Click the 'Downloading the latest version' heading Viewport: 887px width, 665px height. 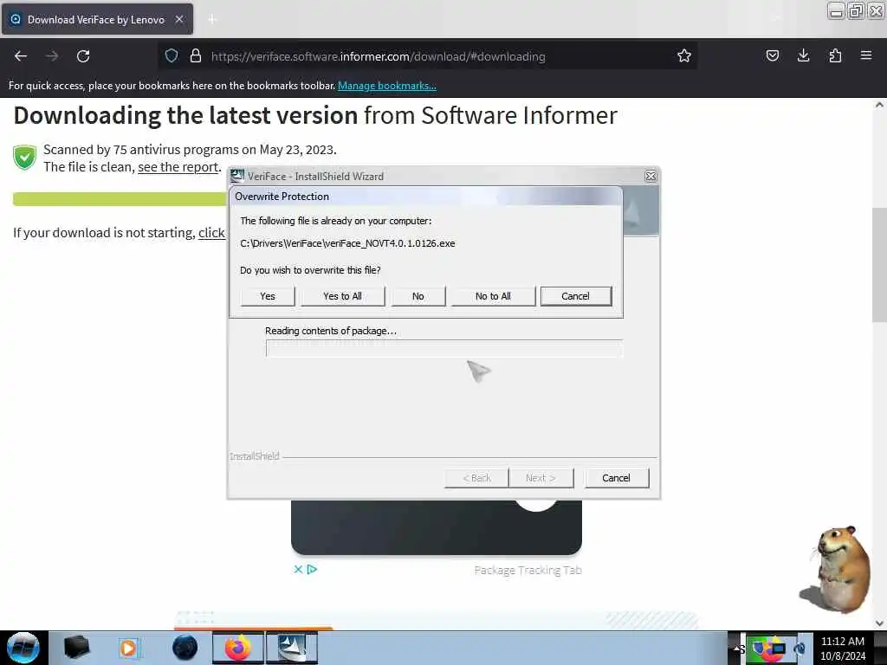(315, 115)
